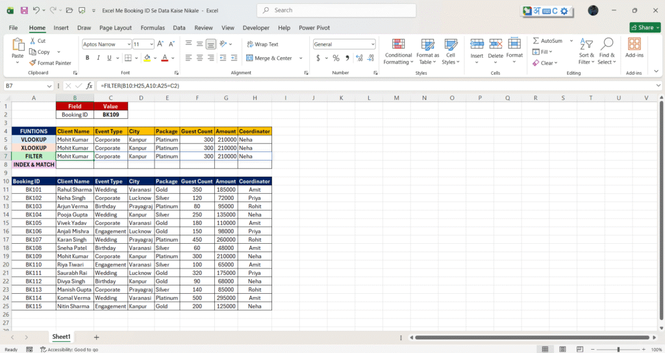Image resolution: width=665 pixels, height=353 pixels.
Task: Open the Insert ribbon tab
Action: [x=60, y=27]
